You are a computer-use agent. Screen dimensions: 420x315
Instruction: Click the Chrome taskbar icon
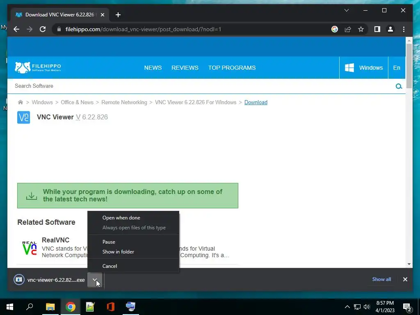(x=71, y=307)
